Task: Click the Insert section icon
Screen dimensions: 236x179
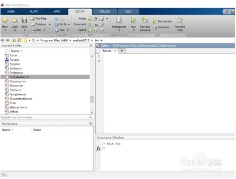Action: tap(90, 19)
